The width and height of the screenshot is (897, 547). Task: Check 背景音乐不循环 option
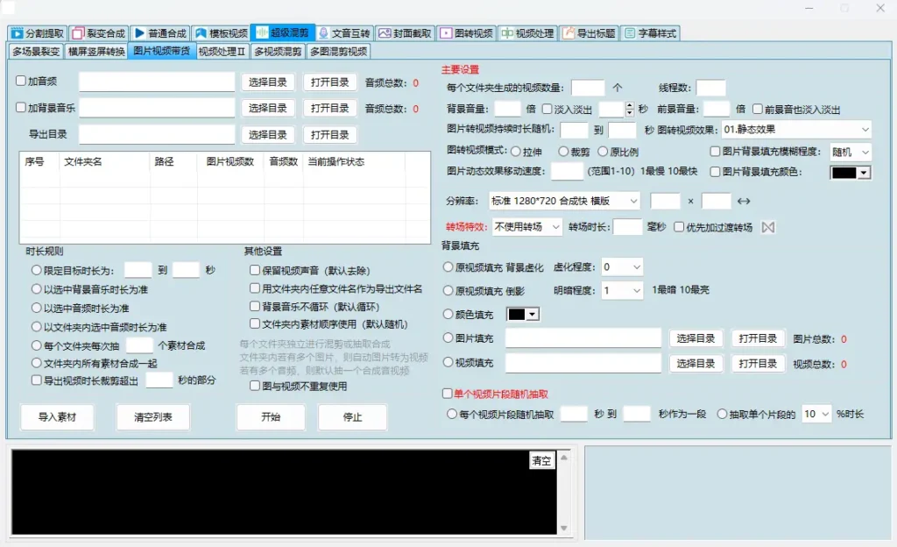coord(255,306)
